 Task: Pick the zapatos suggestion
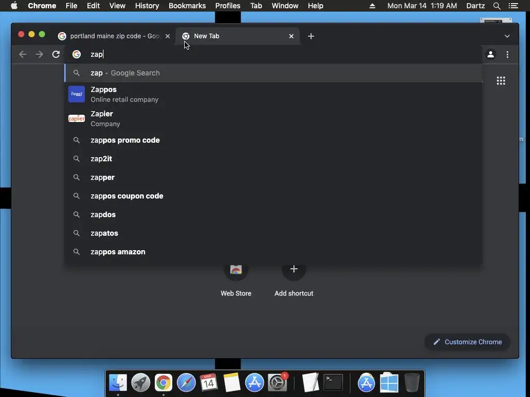pos(273,233)
